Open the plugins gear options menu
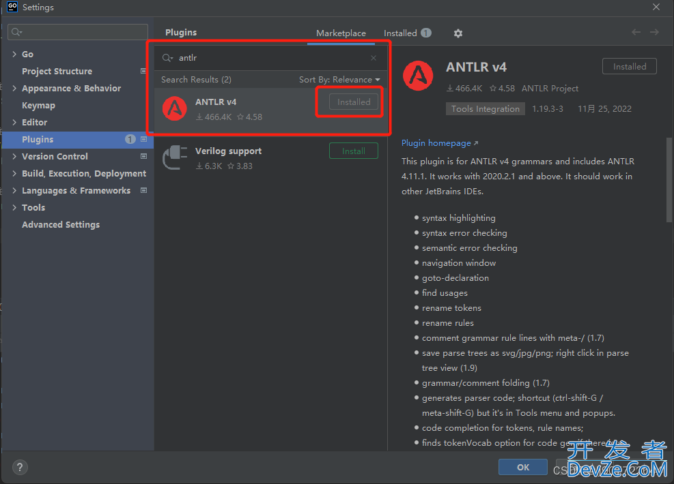This screenshot has height=484, width=674. click(458, 33)
